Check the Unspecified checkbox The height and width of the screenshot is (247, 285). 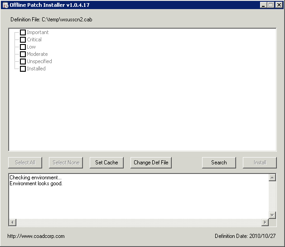tap(23, 62)
